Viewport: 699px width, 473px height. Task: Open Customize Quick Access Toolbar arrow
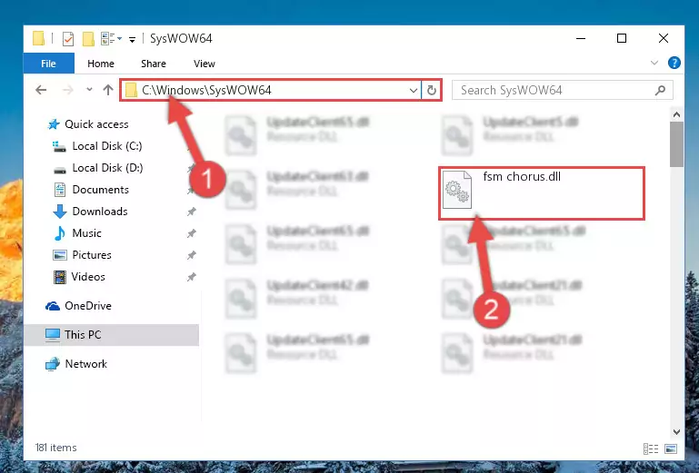click(132, 40)
